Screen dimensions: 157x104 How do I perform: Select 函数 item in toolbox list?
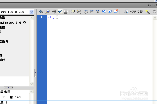click(3, 18)
